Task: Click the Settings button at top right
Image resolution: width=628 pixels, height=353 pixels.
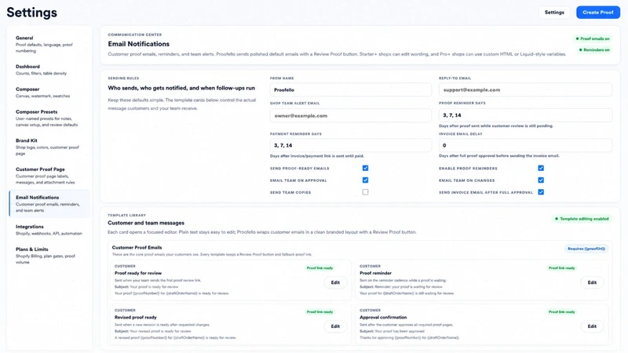Action: (554, 13)
